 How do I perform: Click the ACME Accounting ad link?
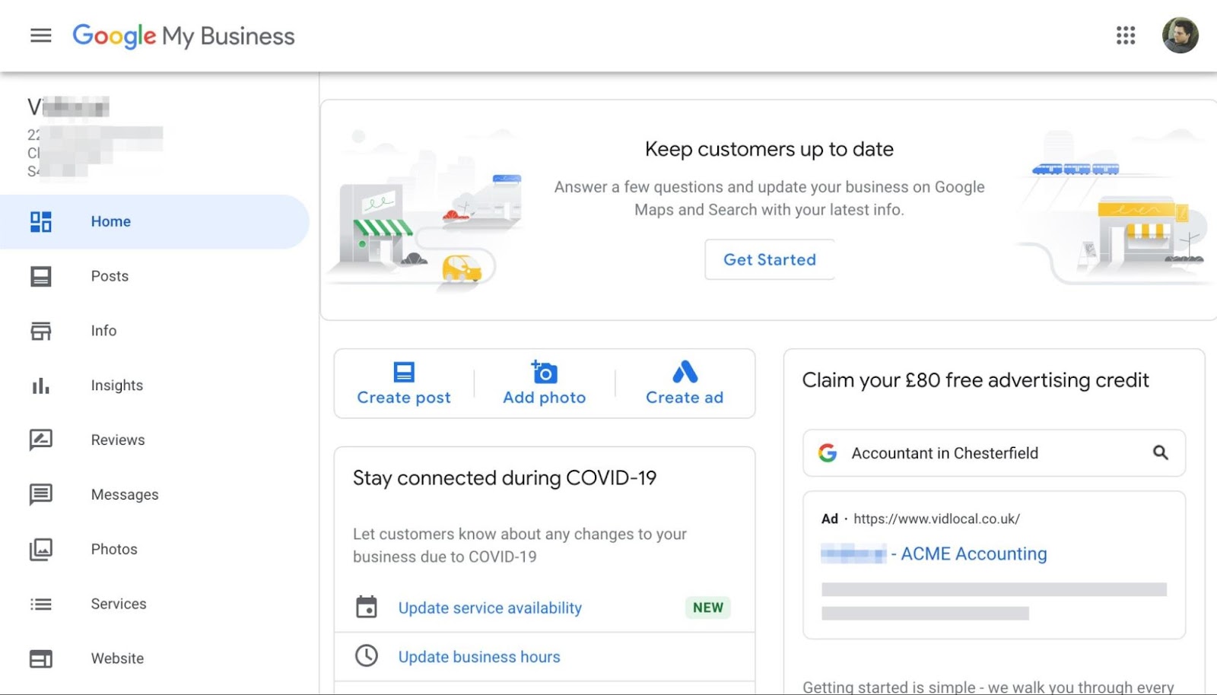coord(973,554)
